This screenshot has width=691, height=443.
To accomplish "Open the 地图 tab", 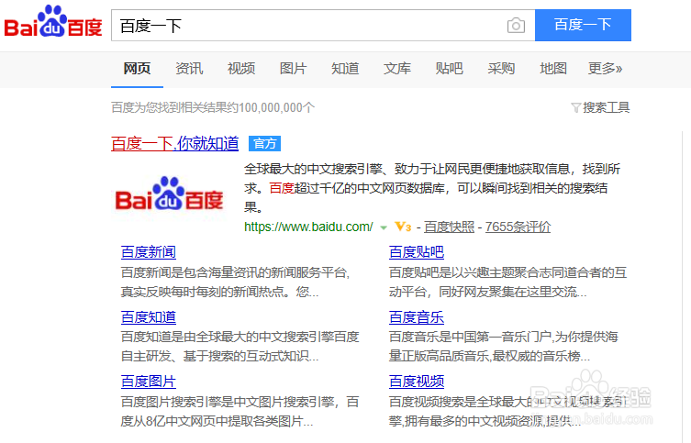I will coord(553,69).
